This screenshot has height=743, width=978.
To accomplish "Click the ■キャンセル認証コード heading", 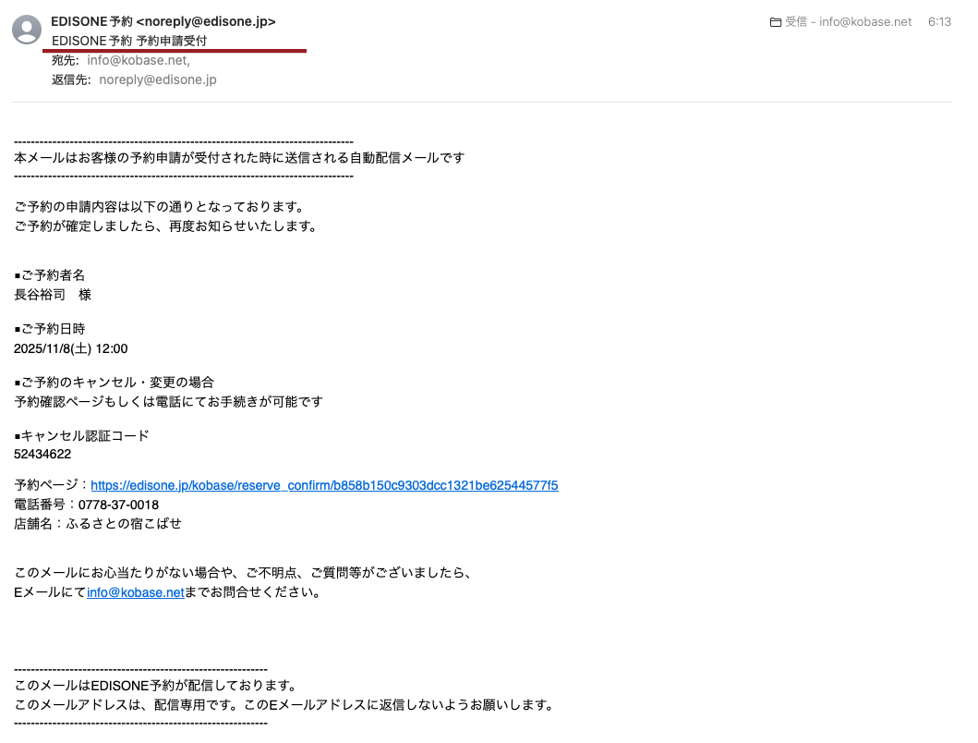I will pos(81,436).
